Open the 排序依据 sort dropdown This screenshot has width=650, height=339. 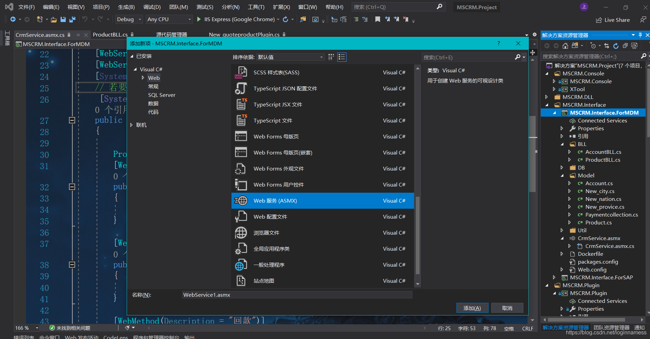pyautogui.click(x=290, y=57)
